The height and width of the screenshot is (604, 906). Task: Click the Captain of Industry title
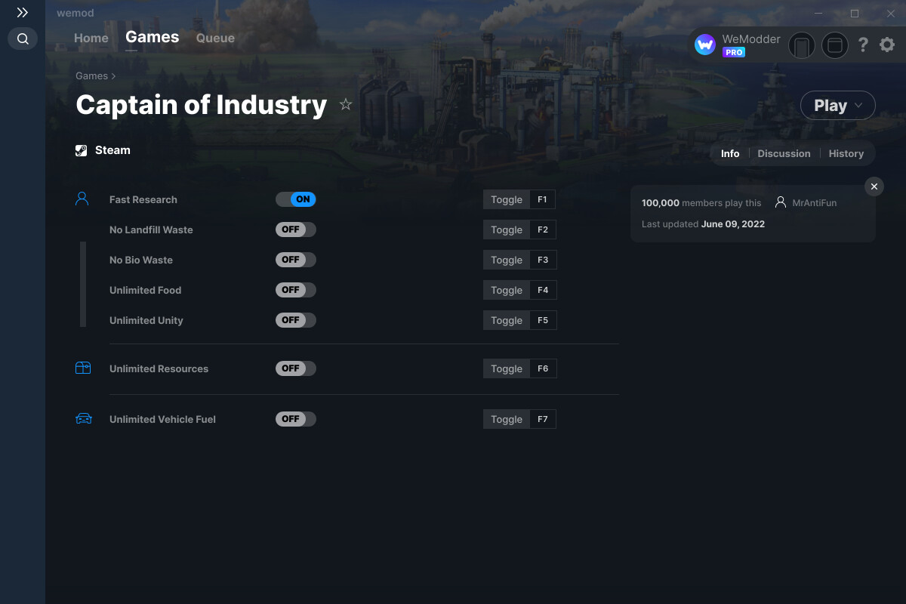(202, 105)
